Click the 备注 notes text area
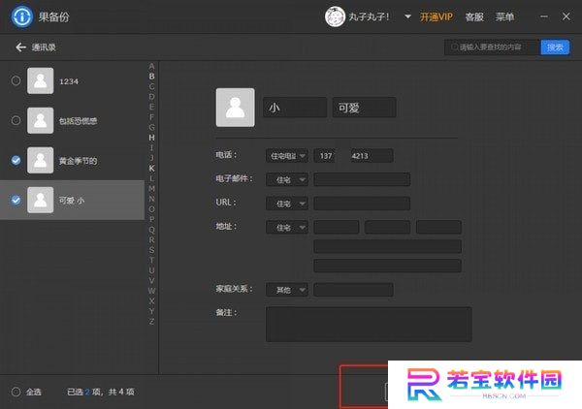582x409 pixels. point(369,325)
